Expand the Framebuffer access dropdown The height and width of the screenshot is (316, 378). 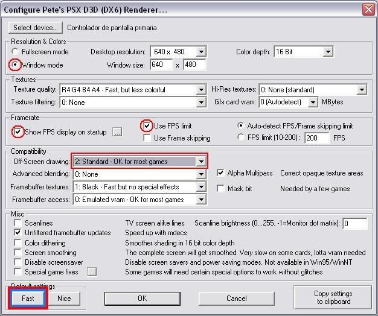201,200
